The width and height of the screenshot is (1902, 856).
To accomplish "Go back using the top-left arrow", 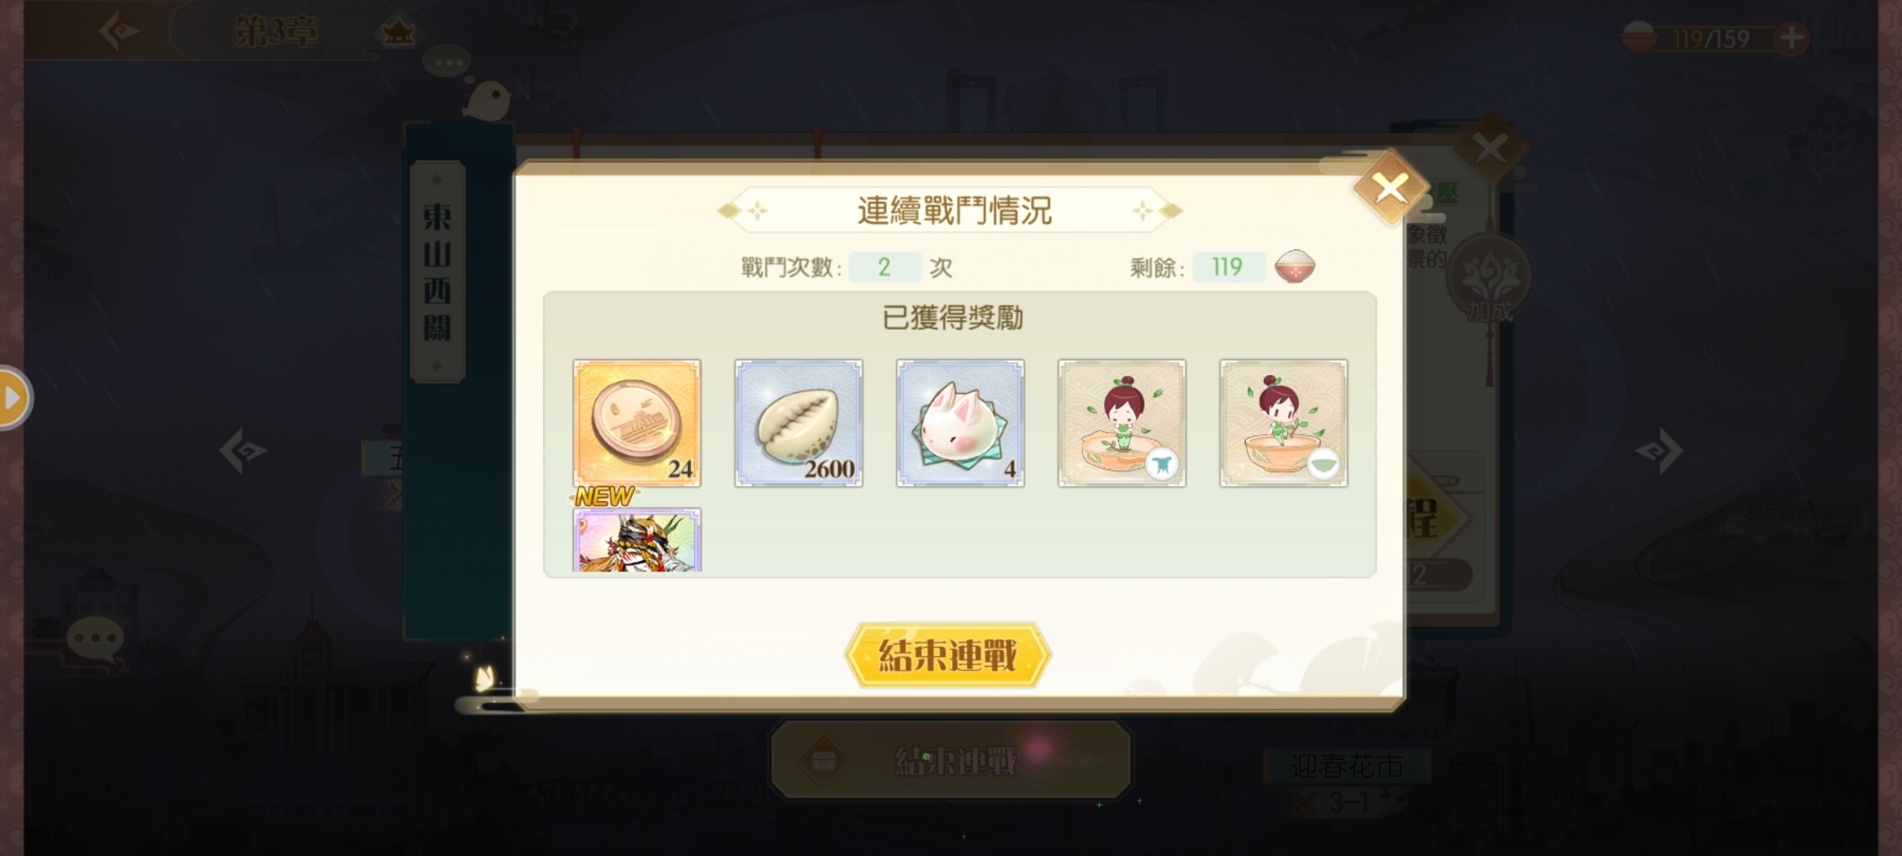I will click(119, 32).
